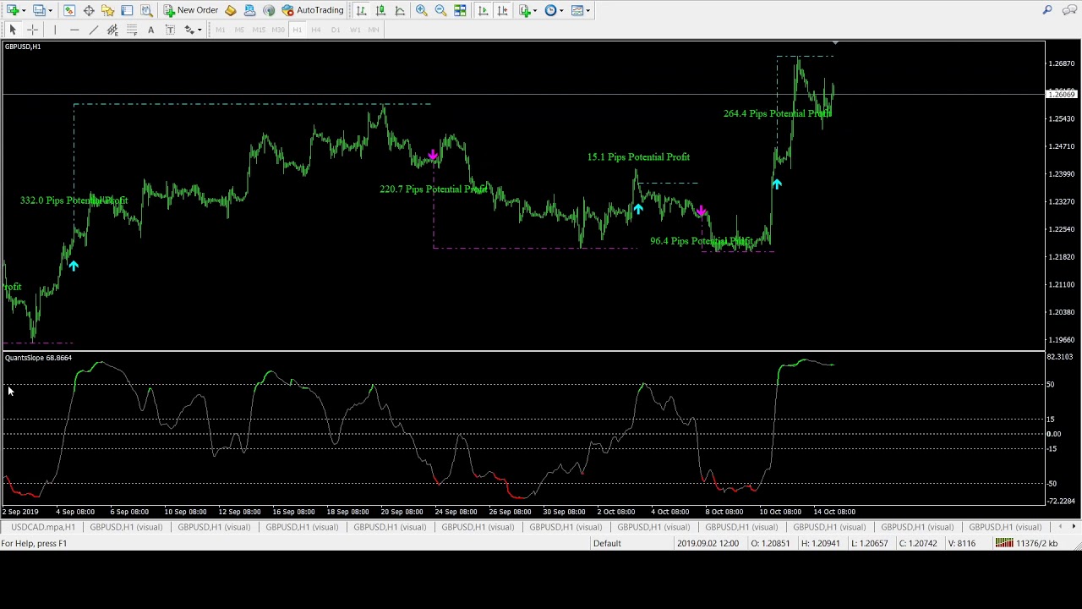Show the Market Watch panel
1082x609 pixels.
[69, 10]
